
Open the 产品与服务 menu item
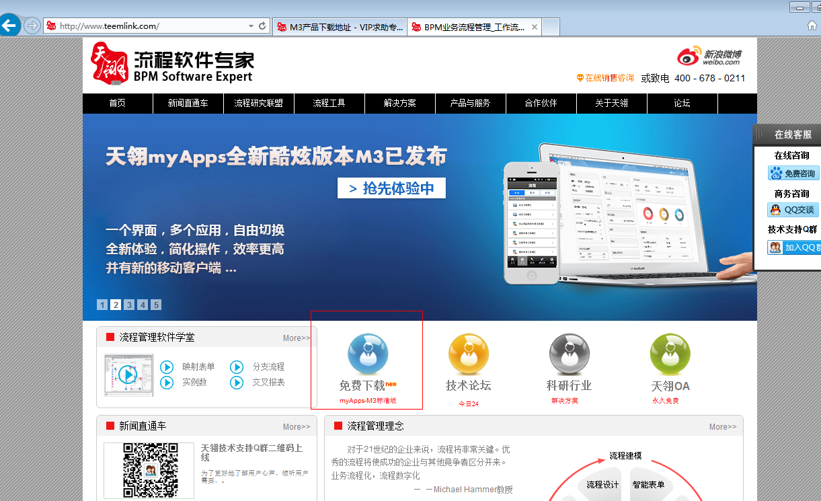pos(470,104)
